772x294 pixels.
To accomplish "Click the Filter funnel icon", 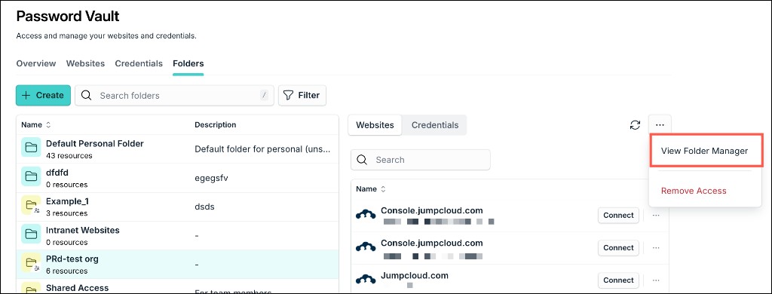I will [x=289, y=95].
